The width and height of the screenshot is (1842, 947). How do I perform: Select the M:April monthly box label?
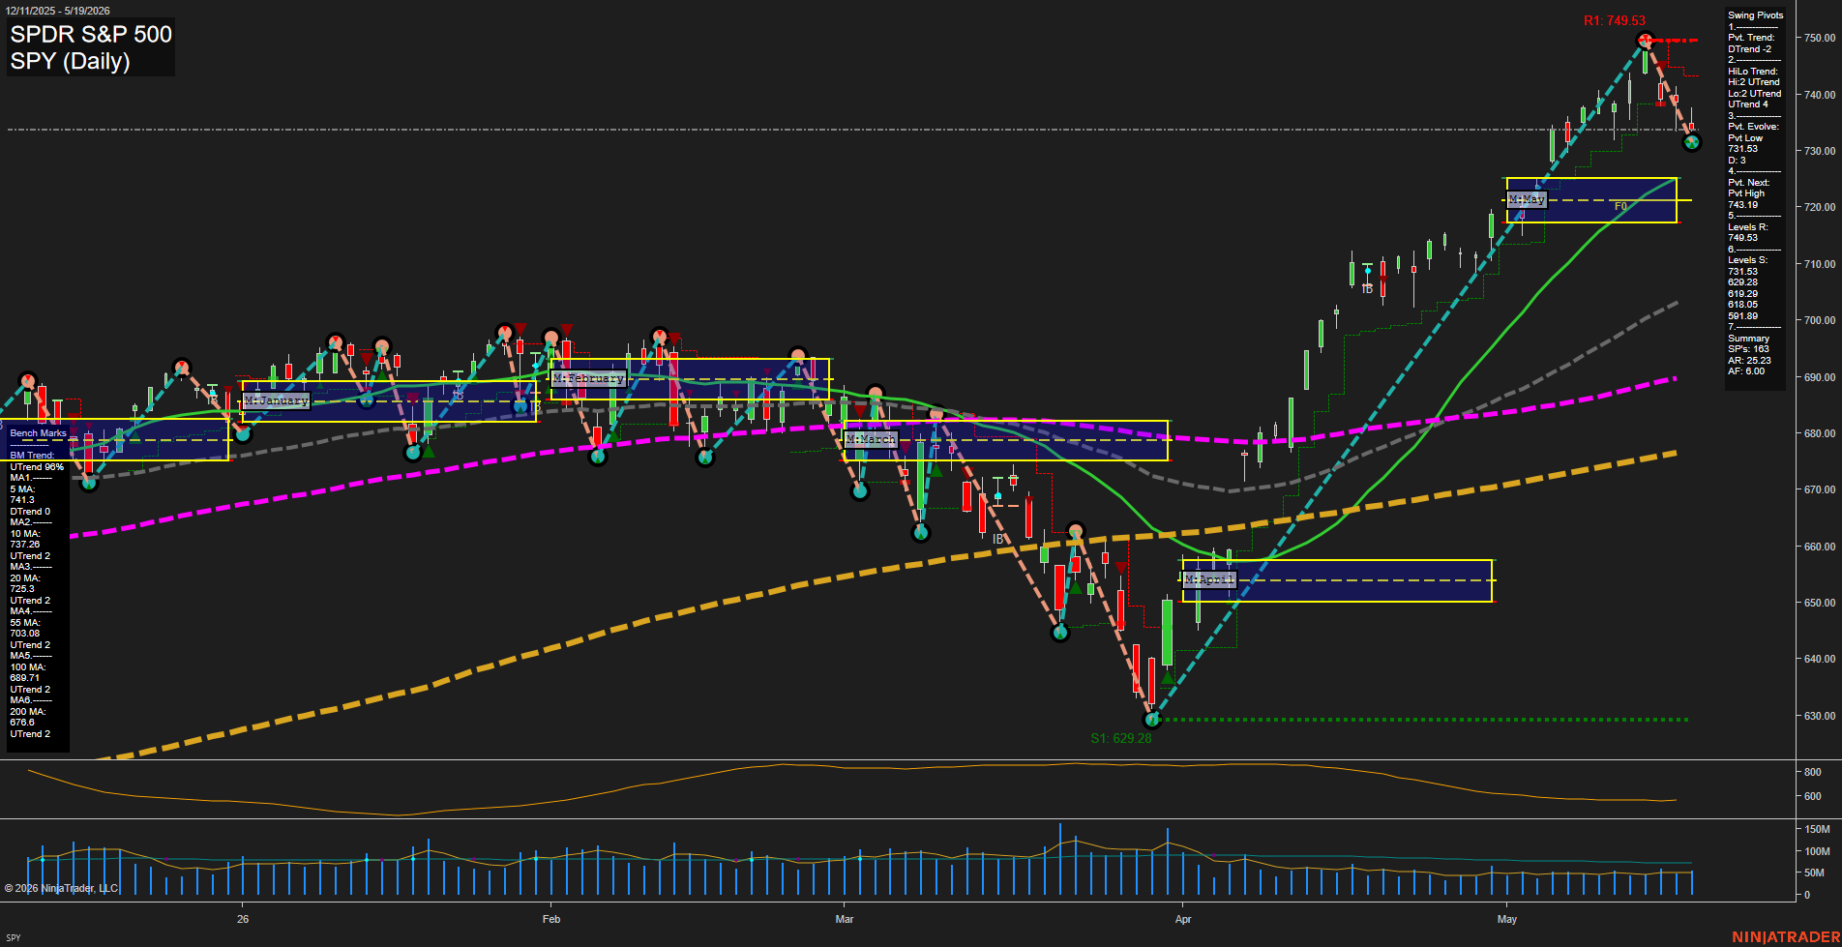click(x=1209, y=579)
